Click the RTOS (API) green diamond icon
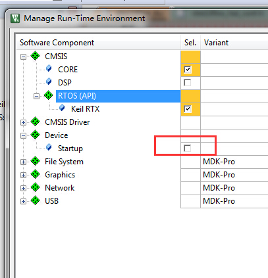 click(x=48, y=95)
